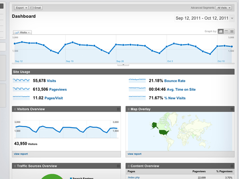This screenshot has height=179, width=239.
Task: Select graph by month icon
Action: pos(232,31)
